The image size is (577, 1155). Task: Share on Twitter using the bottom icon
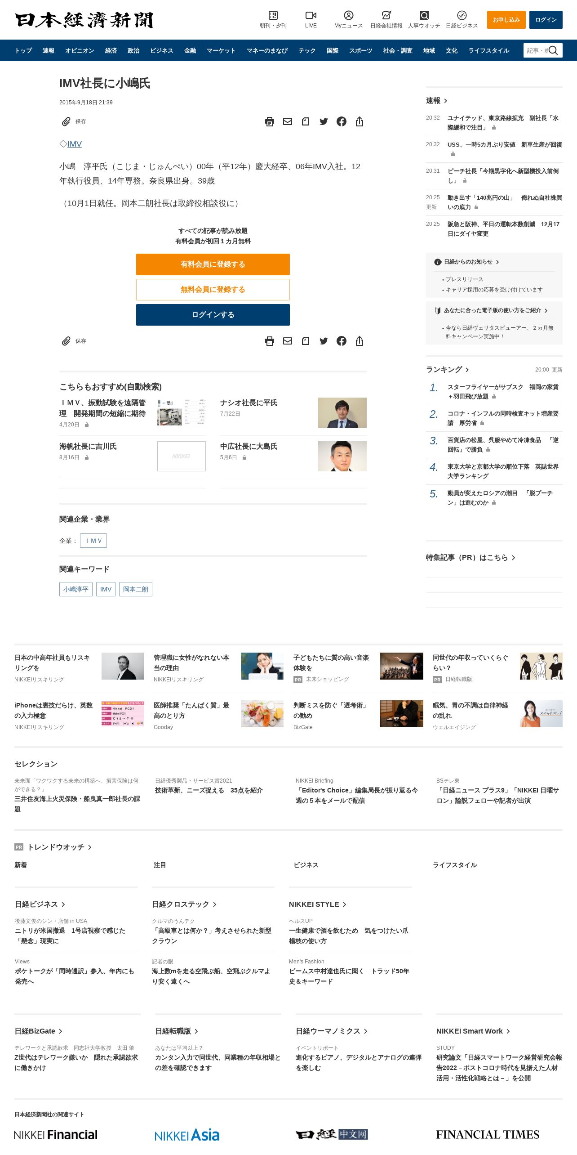click(x=324, y=341)
